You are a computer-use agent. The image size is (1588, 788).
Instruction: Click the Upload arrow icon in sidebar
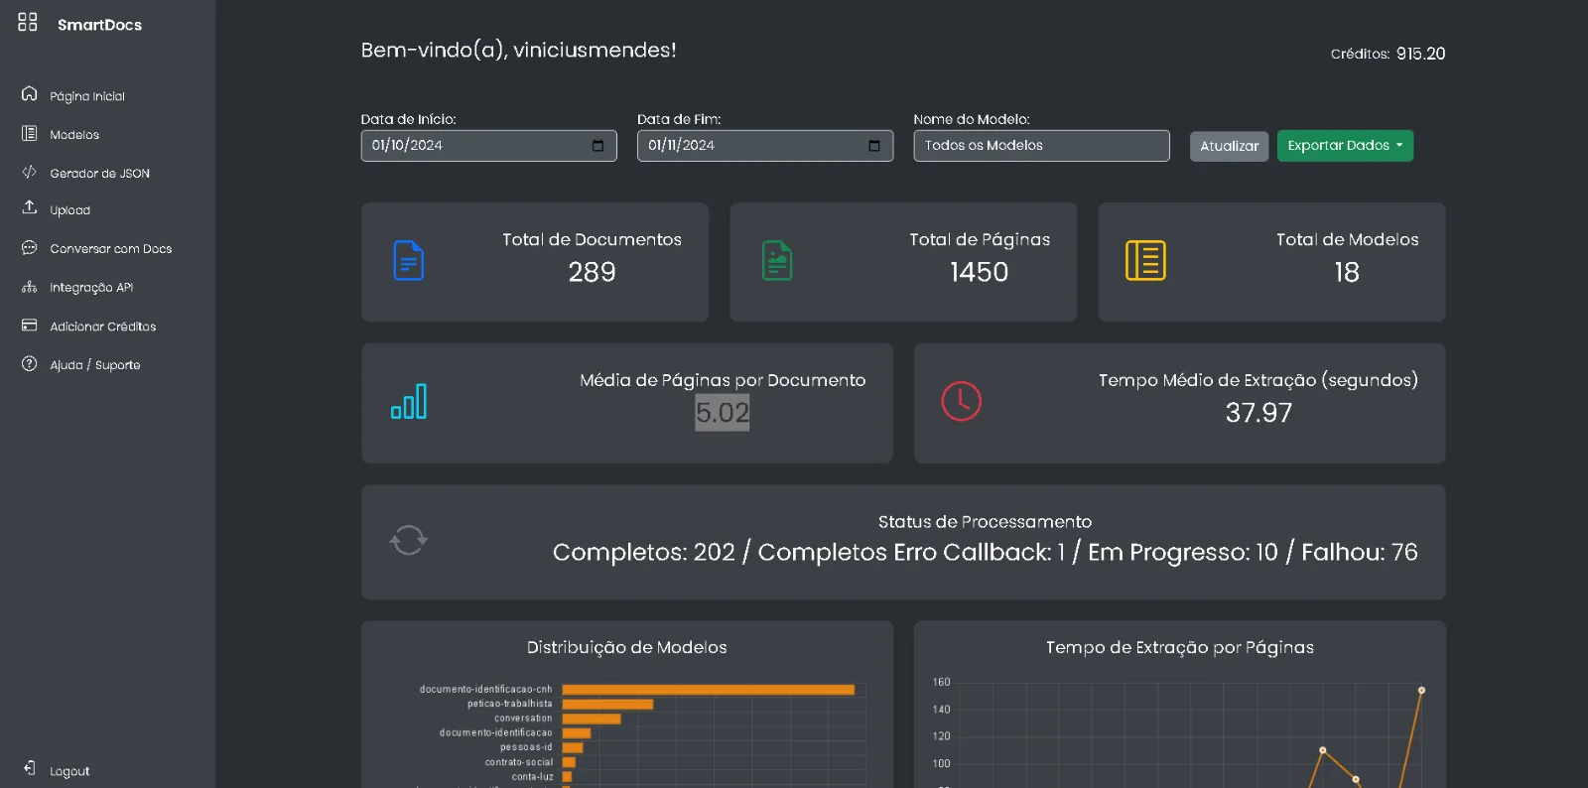(x=30, y=207)
